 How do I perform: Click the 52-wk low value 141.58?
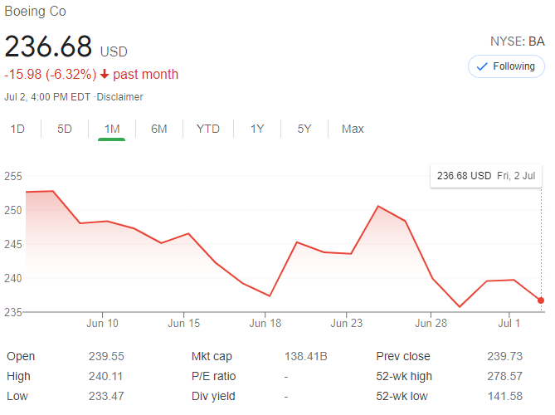505,396
